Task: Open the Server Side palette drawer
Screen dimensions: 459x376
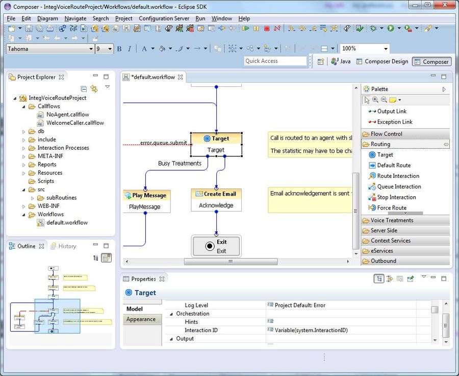Action: coord(405,230)
